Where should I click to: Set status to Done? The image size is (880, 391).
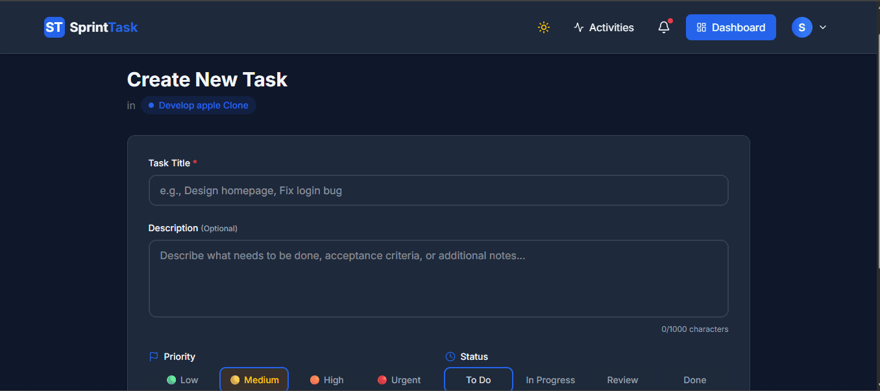point(694,380)
